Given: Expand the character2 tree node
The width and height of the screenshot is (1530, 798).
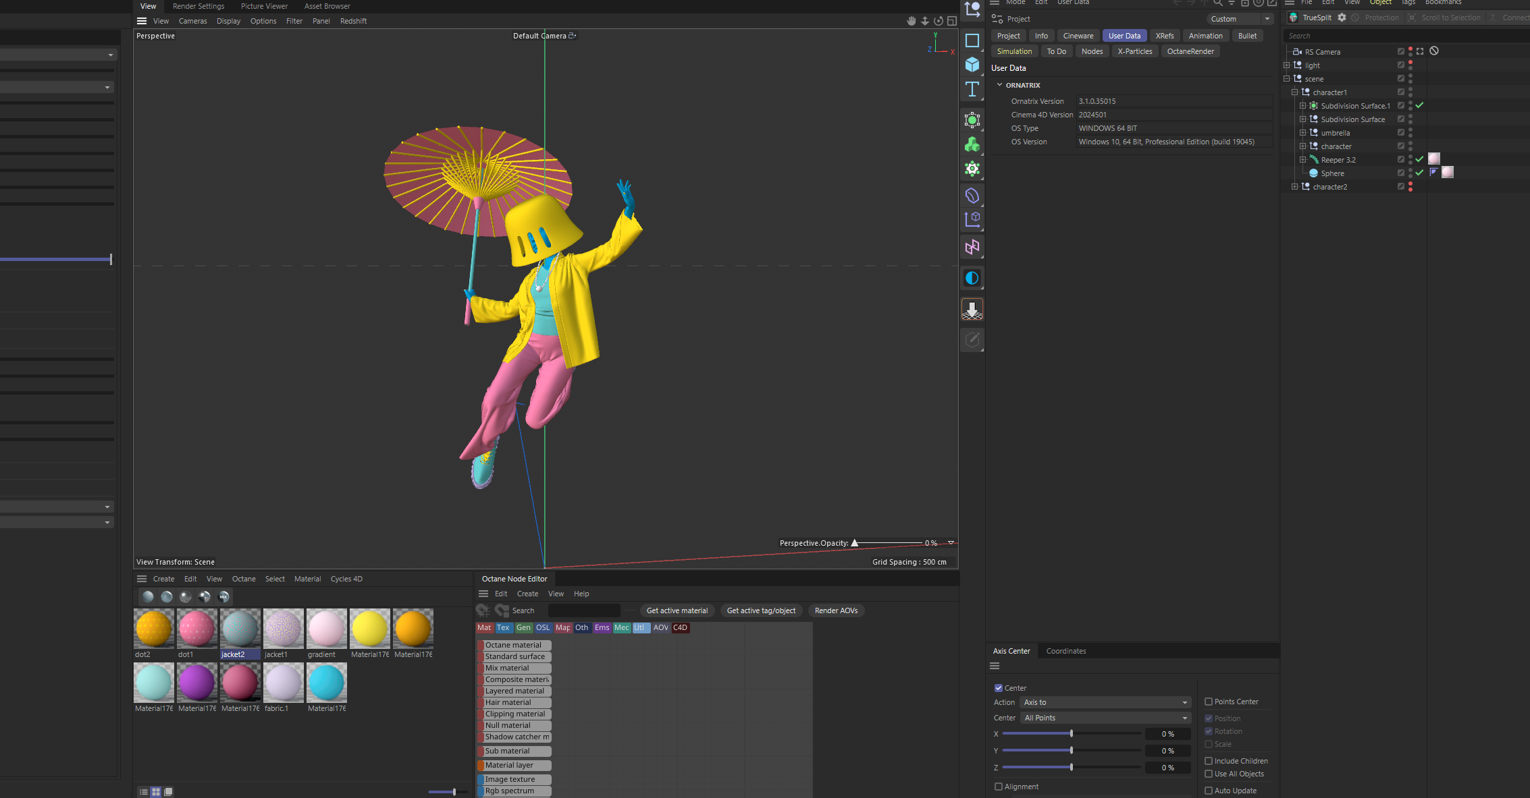Looking at the screenshot, I should point(1294,187).
